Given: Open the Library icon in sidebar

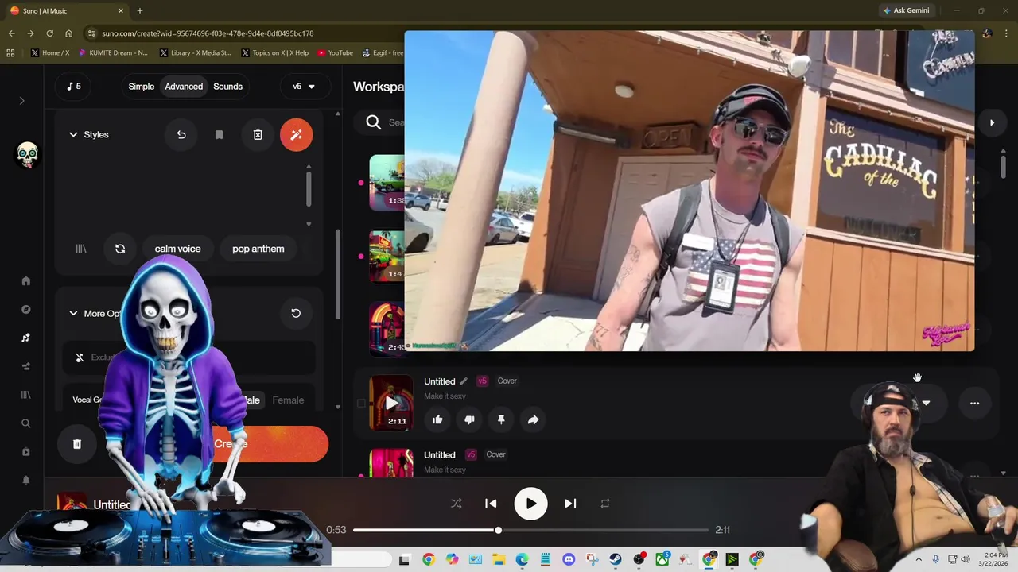Looking at the screenshot, I should [25, 395].
